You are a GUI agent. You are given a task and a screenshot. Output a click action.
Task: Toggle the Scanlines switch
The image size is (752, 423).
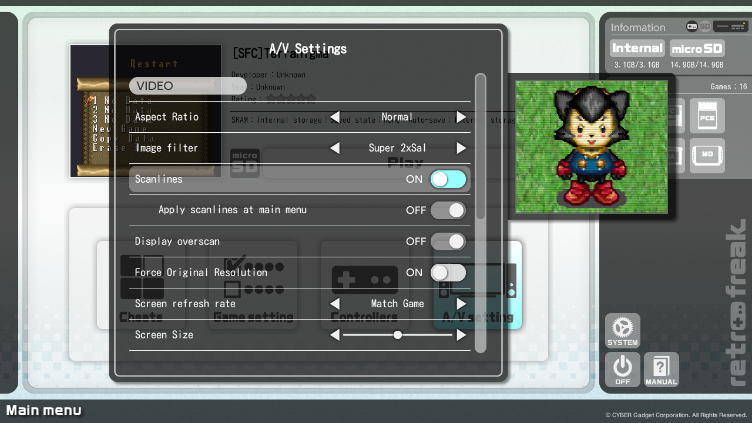click(448, 179)
